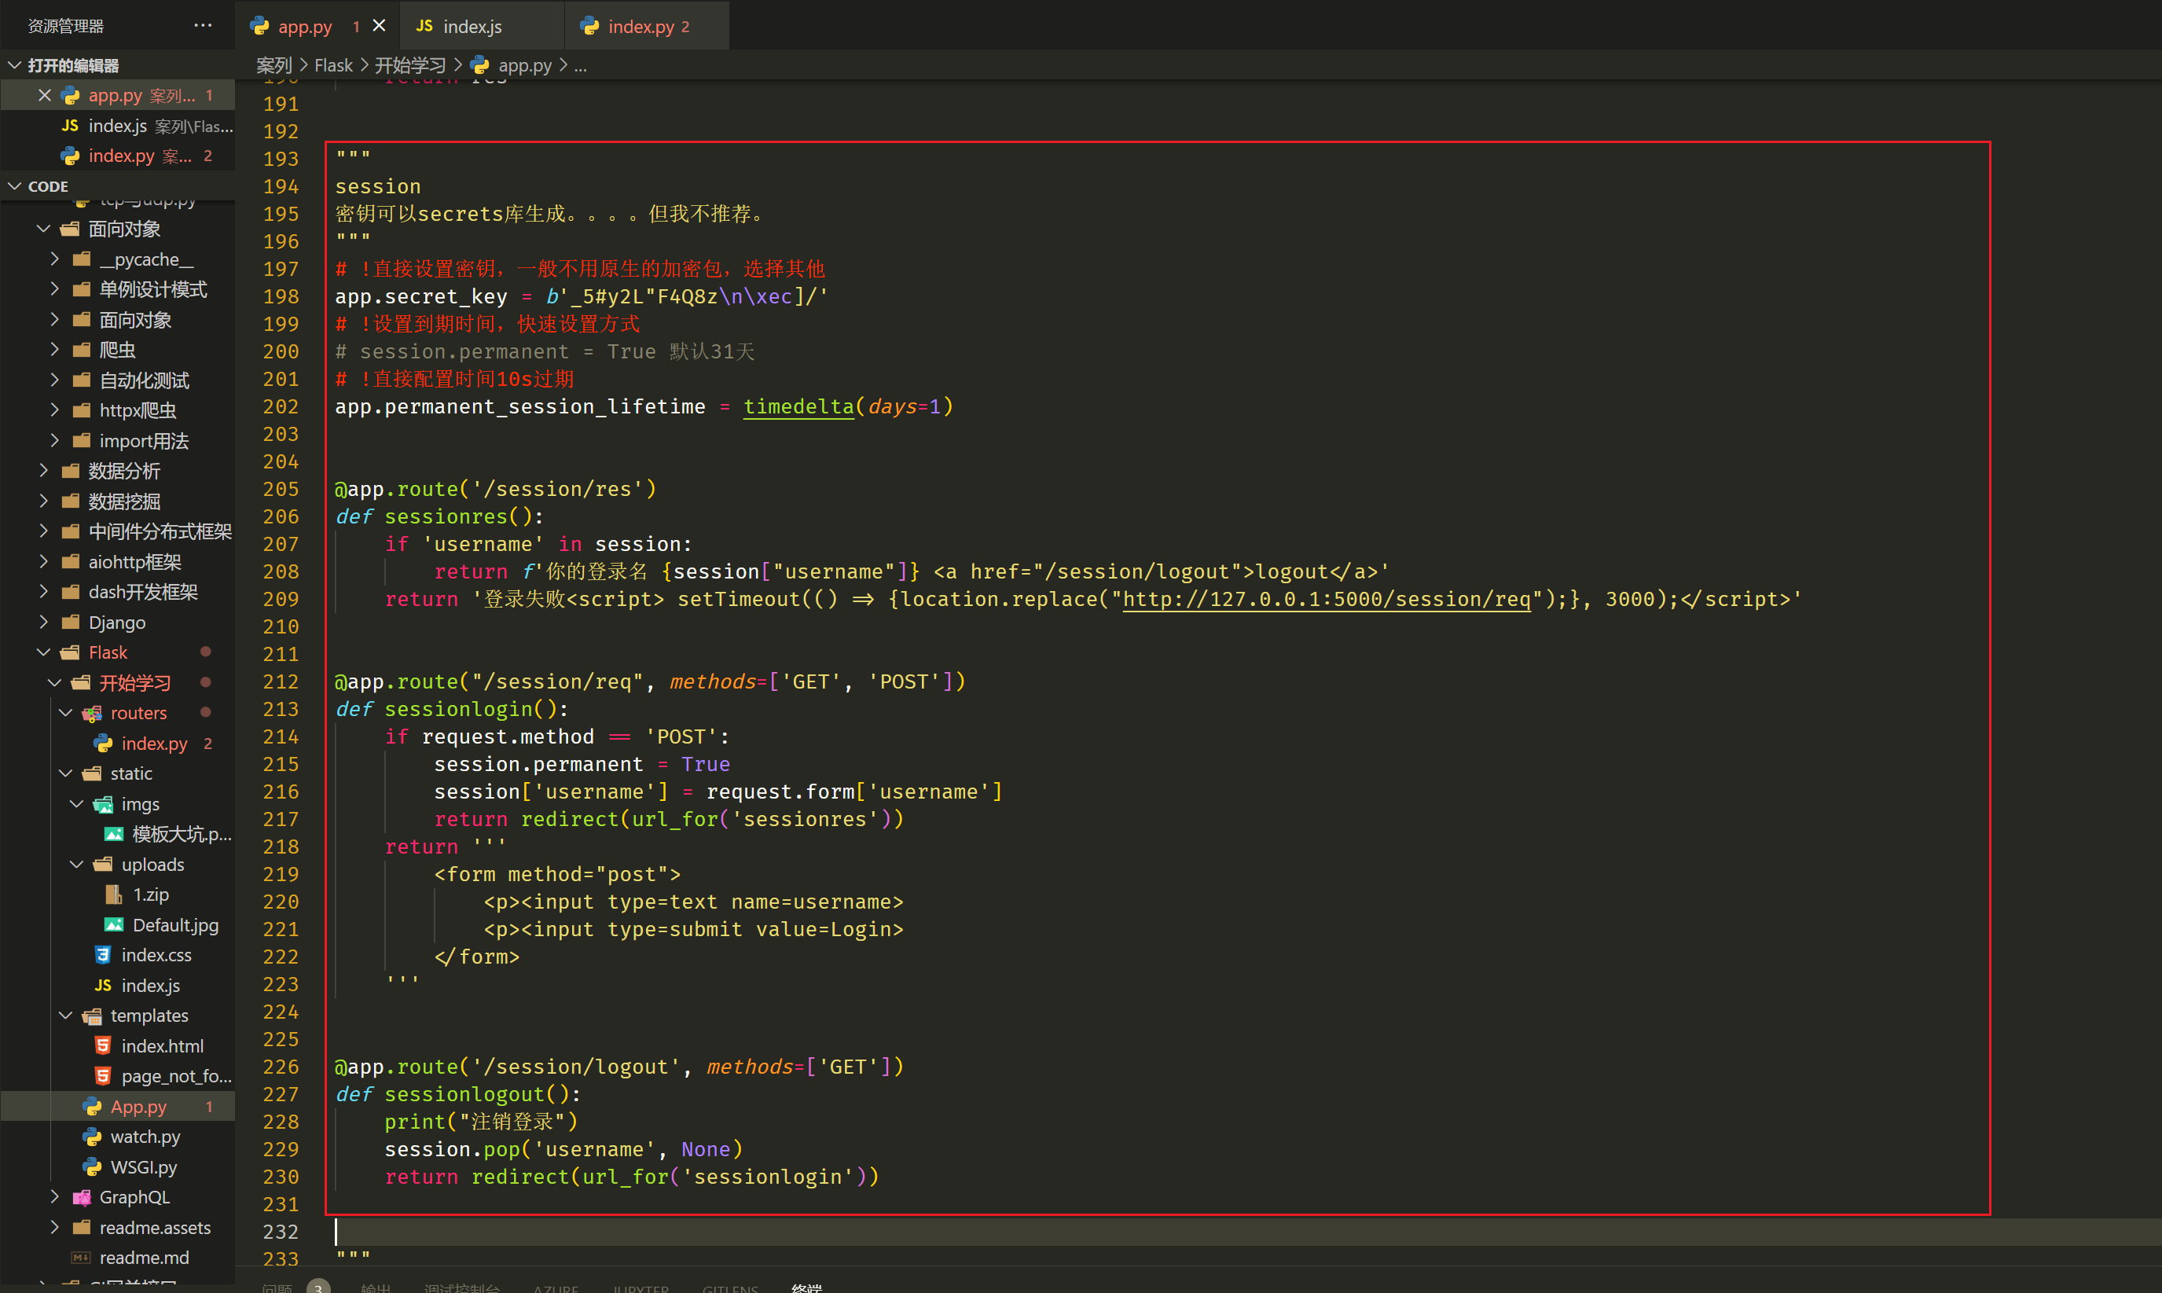Collapse the 打开的编辑器 section
This screenshot has height=1293, width=2162.
pyautogui.click(x=15, y=65)
